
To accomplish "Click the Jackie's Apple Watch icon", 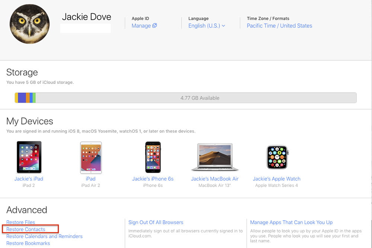I will [x=277, y=157].
